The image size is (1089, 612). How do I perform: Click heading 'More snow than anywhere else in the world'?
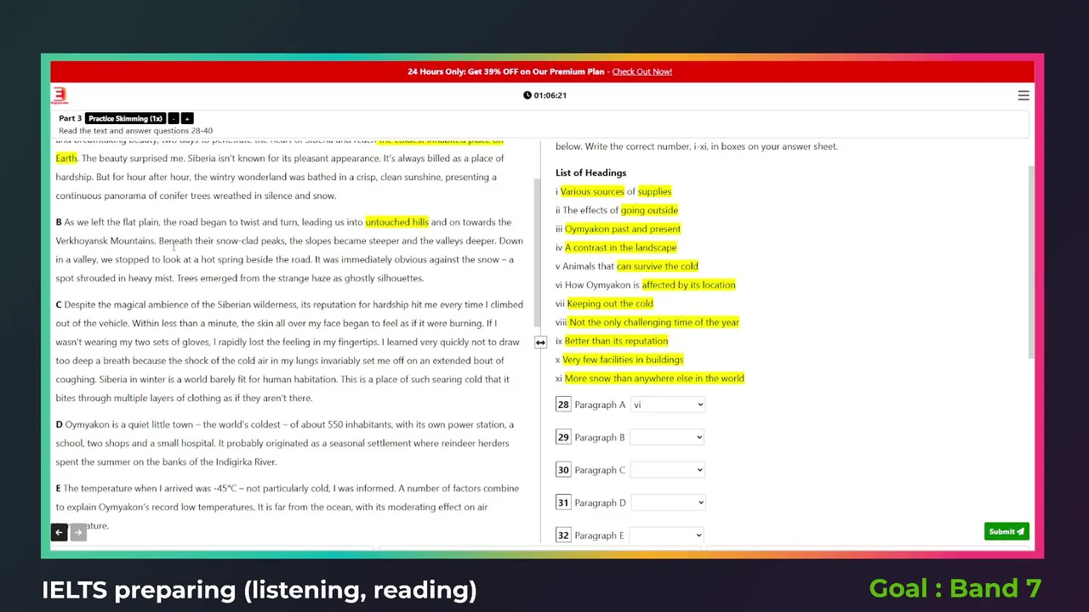[654, 378]
